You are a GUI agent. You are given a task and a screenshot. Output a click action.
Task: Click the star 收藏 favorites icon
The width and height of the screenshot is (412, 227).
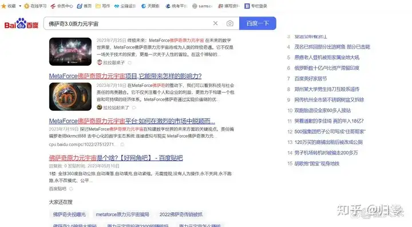3,6
